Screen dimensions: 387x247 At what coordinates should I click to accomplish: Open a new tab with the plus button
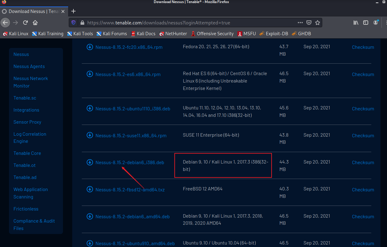point(73,11)
